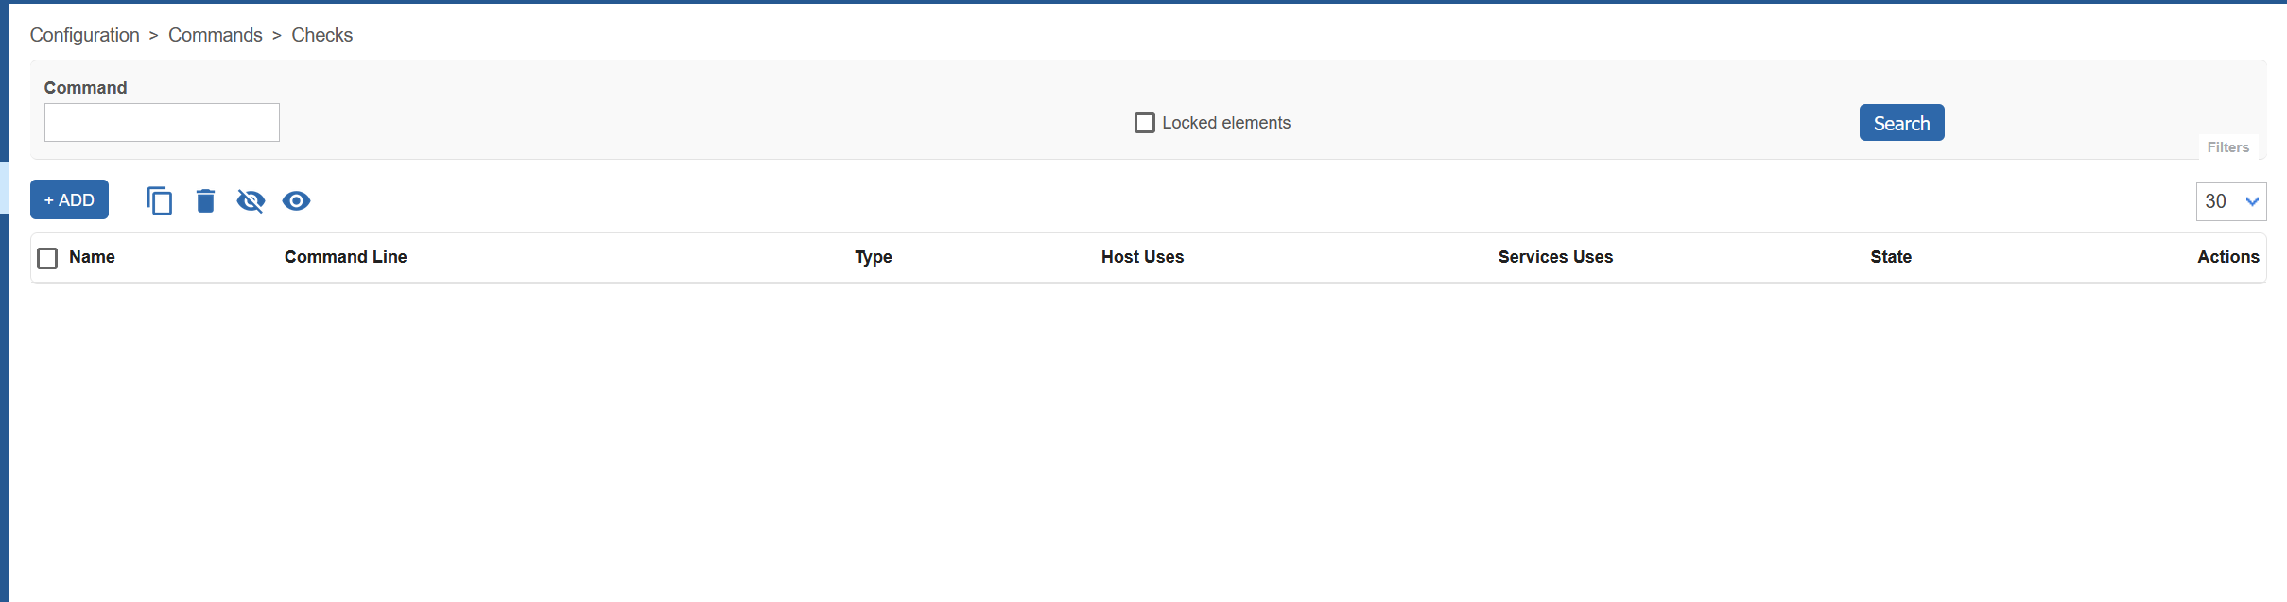Click the duplicate commands icon

pyautogui.click(x=159, y=200)
